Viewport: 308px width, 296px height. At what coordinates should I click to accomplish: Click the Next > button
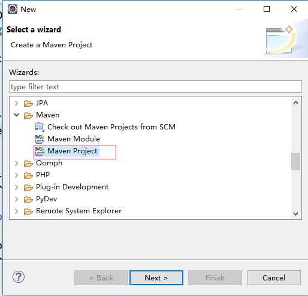[156, 277]
